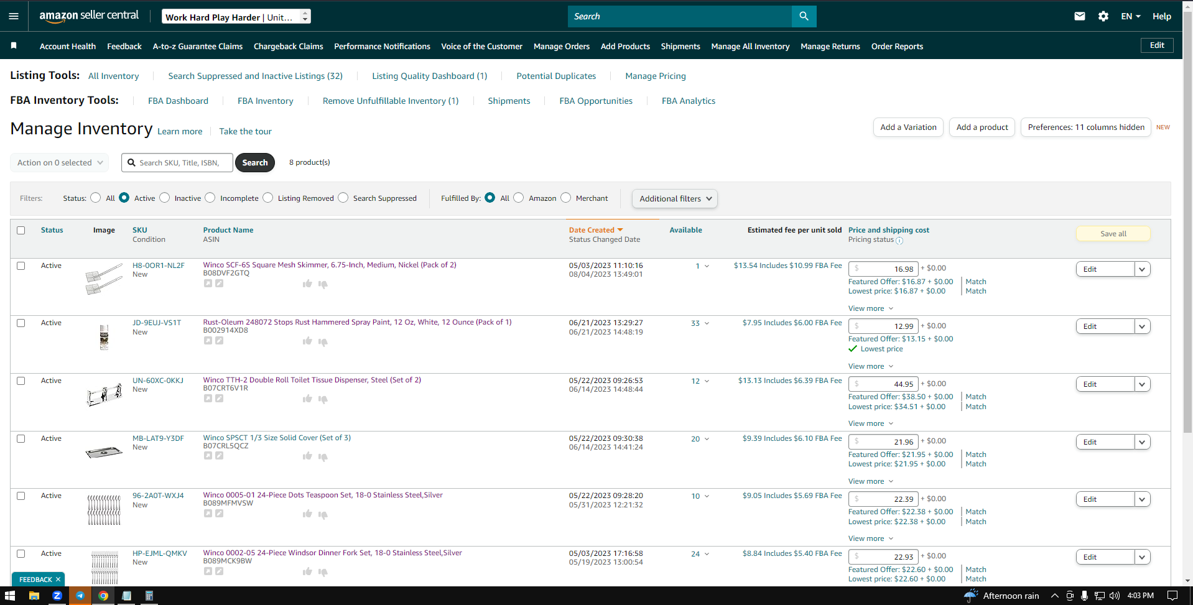Click thumbs up for Winco Teaspoon Set
1193x605 pixels.
[307, 514]
